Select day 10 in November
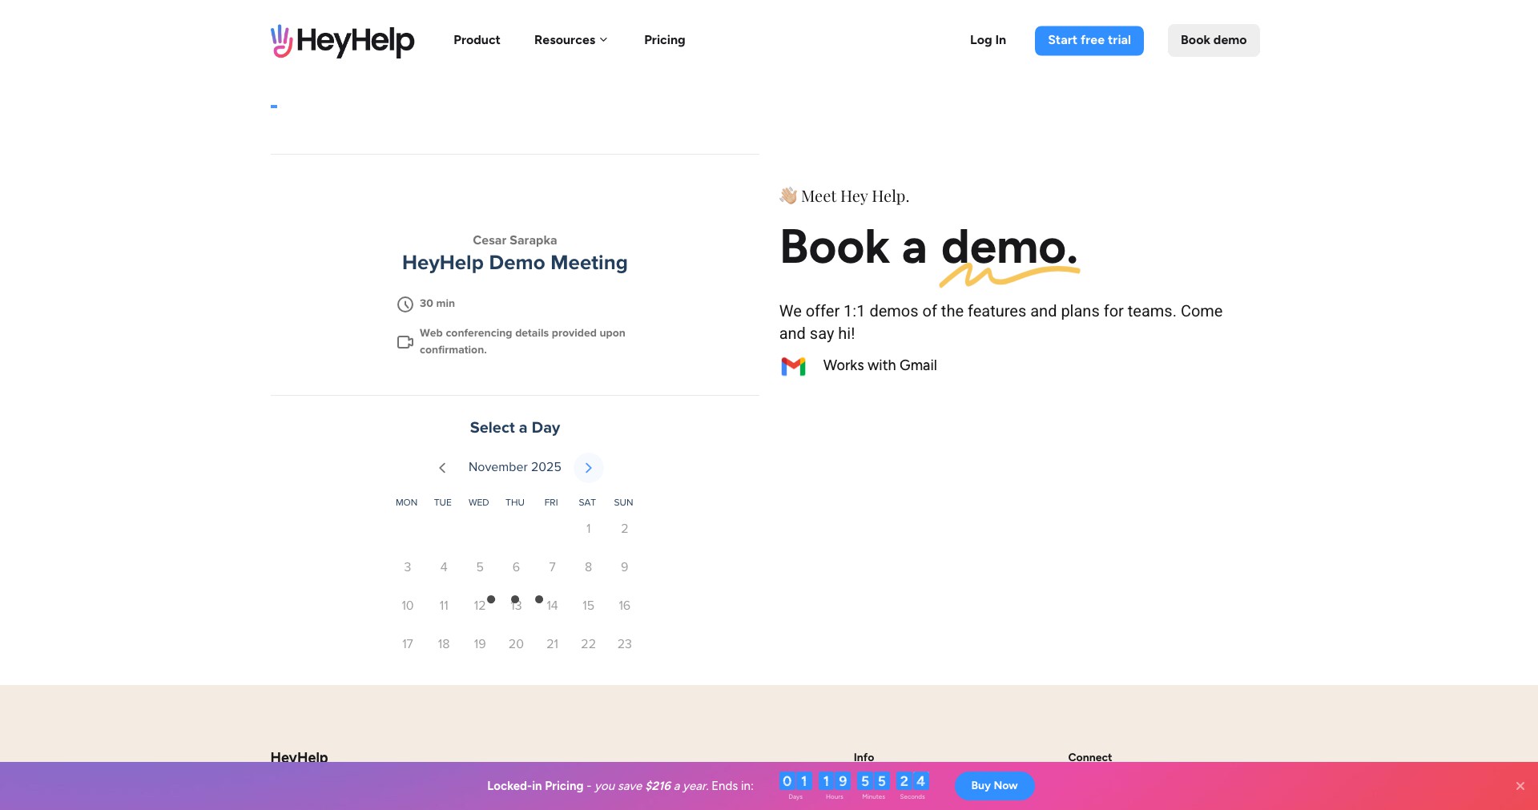This screenshot has width=1538, height=810. 407,606
